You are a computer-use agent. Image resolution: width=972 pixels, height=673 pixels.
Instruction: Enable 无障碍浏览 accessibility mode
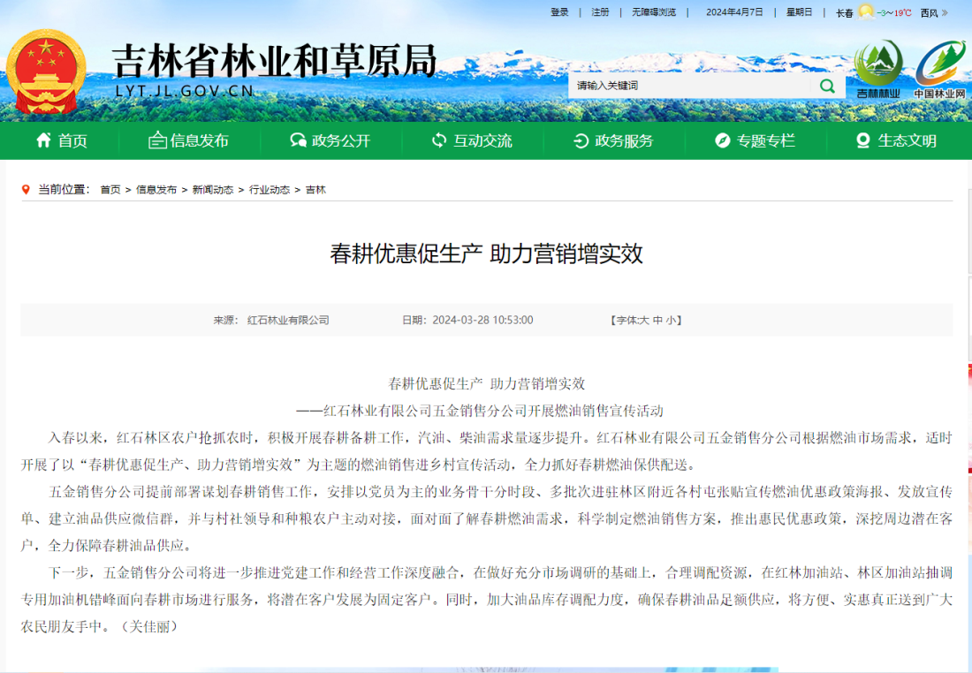(654, 12)
